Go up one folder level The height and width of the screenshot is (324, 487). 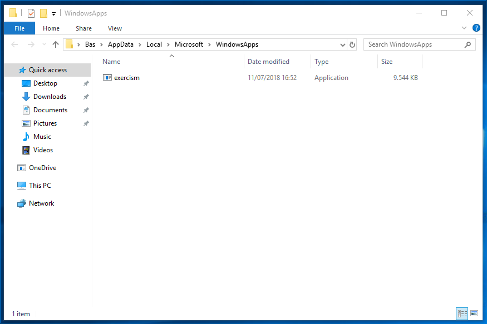[x=56, y=44]
